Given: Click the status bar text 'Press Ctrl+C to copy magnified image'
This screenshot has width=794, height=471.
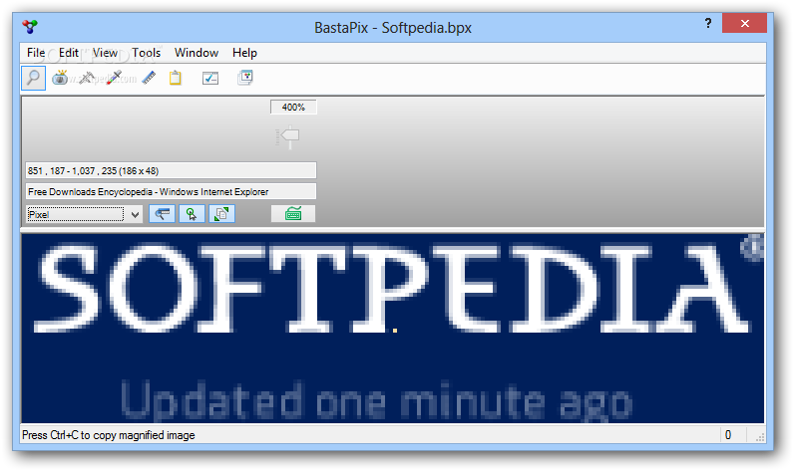Looking at the screenshot, I should [109, 435].
